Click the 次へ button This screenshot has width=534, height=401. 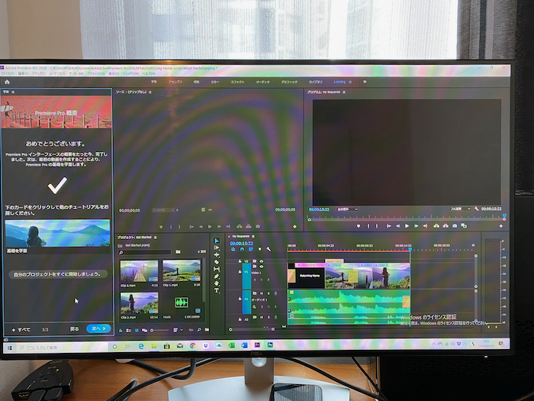point(98,328)
